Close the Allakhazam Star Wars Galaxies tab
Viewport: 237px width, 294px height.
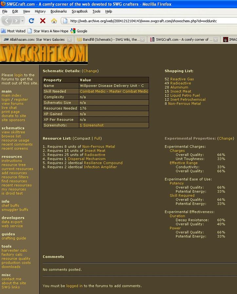pos(69,40)
